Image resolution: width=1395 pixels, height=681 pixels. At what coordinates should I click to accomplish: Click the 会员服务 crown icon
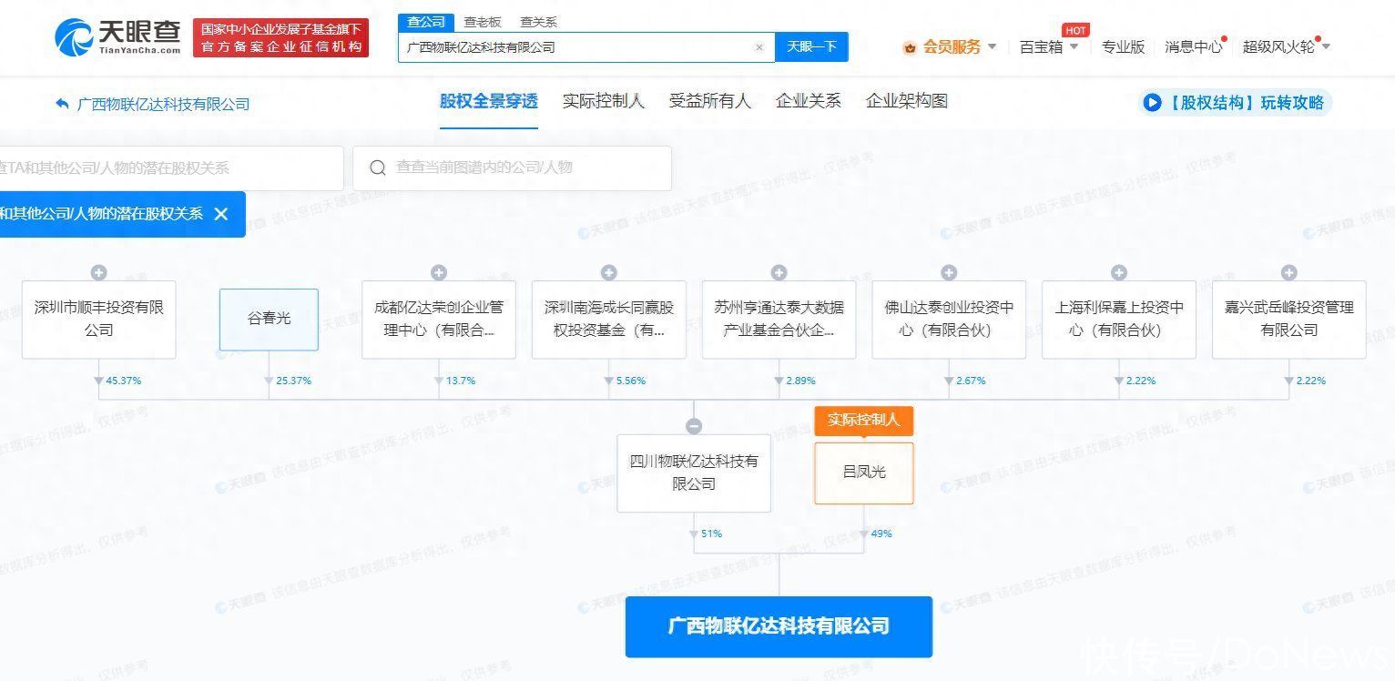tap(910, 47)
